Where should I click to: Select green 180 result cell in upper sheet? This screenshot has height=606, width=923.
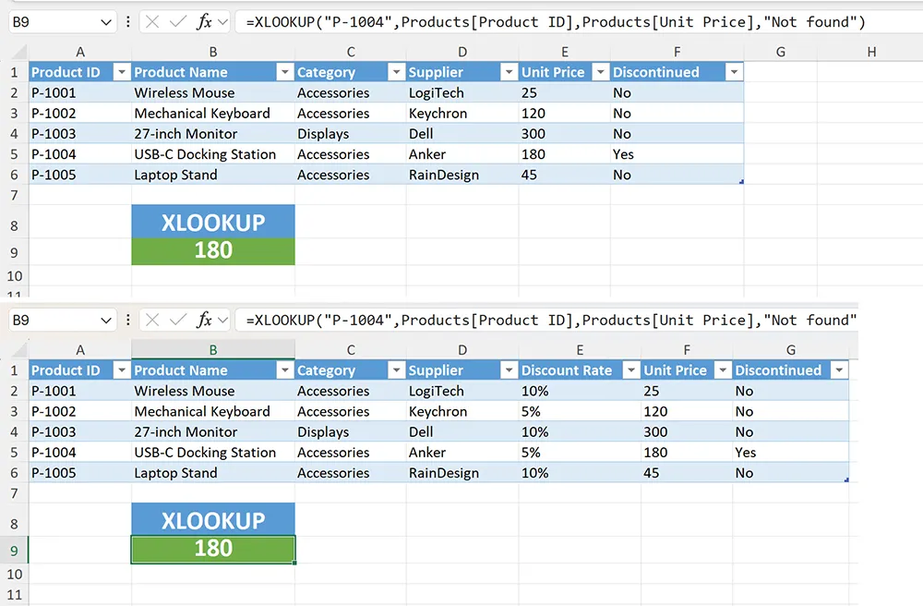pos(213,250)
